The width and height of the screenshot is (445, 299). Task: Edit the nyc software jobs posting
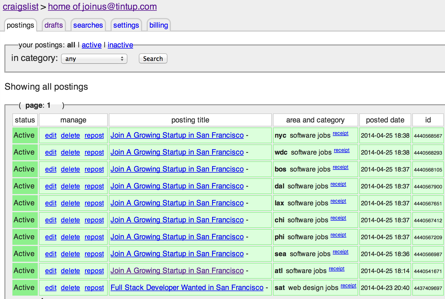(x=51, y=135)
